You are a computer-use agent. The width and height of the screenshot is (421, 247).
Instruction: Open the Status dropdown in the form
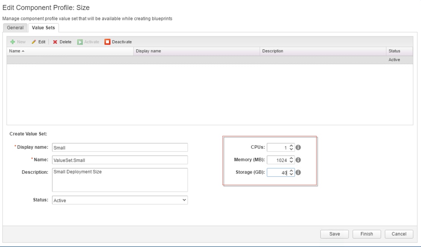120,200
